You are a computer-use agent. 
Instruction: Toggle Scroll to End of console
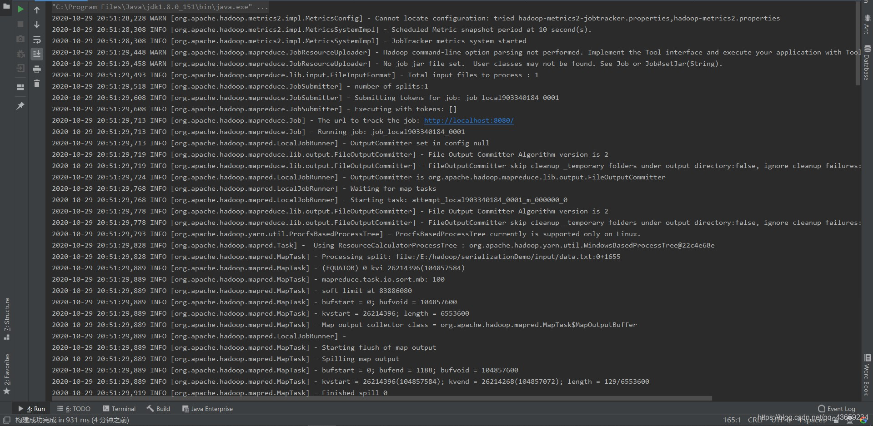[x=37, y=54]
